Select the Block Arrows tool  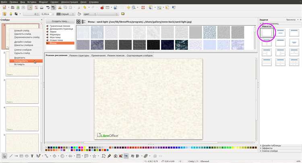pyautogui.click(x=70, y=156)
